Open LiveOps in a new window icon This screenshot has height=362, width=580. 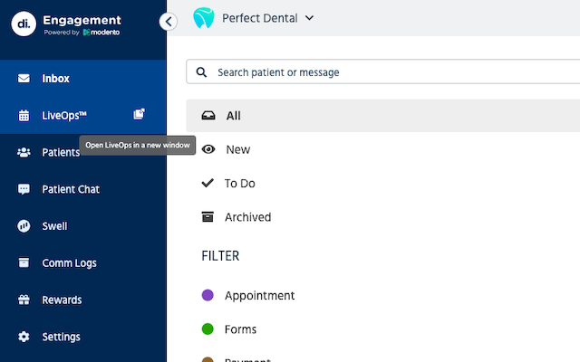pyautogui.click(x=139, y=114)
